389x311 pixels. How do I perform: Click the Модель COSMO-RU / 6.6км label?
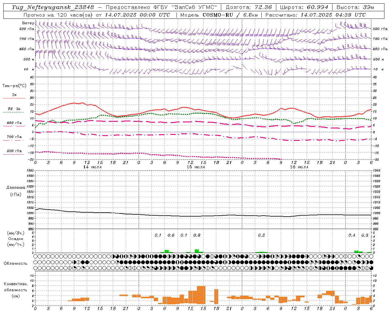tap(219, 15)
